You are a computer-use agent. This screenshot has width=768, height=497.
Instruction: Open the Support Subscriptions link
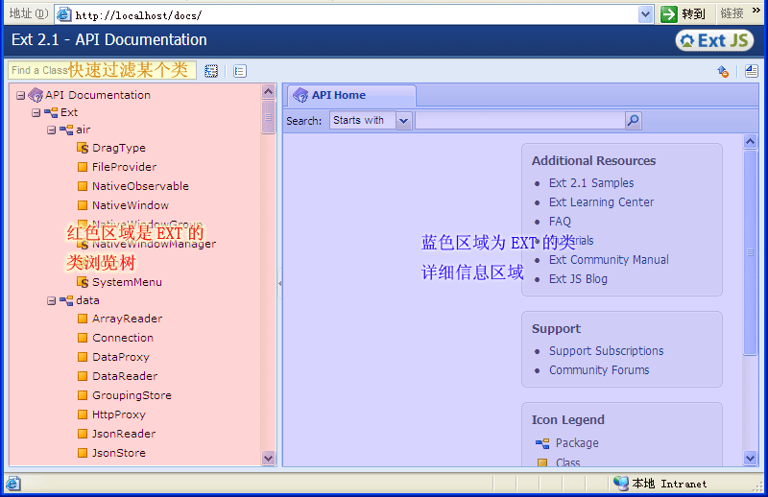tap(607, 351)
